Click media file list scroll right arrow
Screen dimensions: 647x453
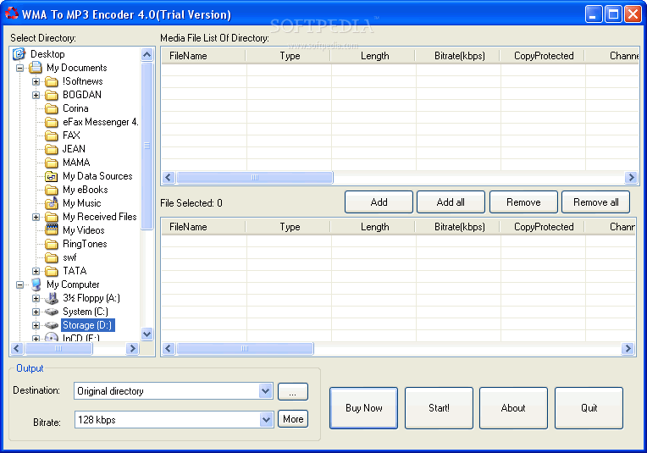point(631,178)
